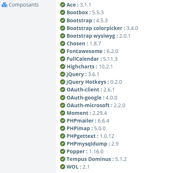Click the green check icon beside Ace
Image resolution: width=170 pixels, height=173 pixels.
(x=63, y=5)
